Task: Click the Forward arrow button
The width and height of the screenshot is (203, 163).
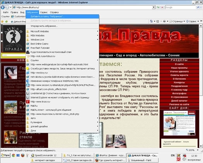Action: pos(7,7)
